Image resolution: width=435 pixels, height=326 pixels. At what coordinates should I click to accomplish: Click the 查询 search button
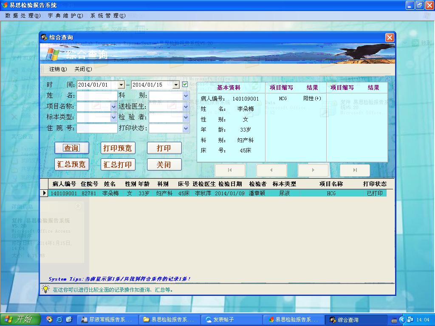click(x=71, y=148)
